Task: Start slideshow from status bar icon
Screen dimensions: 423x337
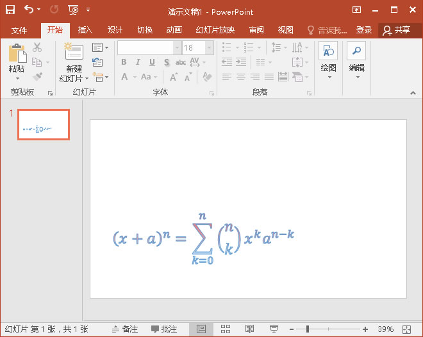Action: click(274, 329)
